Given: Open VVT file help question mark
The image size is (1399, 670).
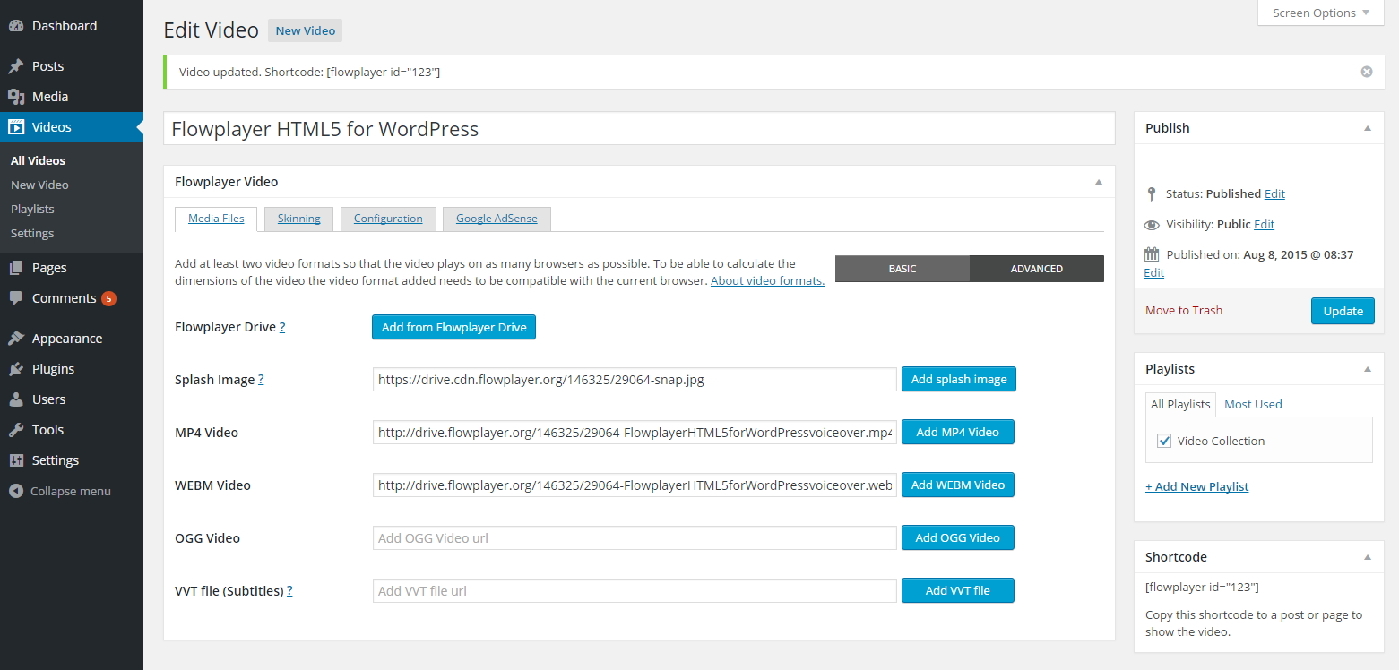Looking at the screenshot, I should (289, 591).
